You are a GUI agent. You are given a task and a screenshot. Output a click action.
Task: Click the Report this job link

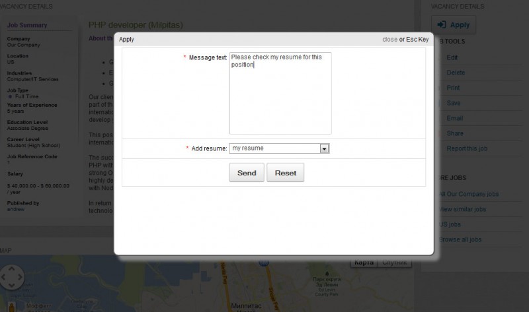pyautogui.click(x=467, y=148)
